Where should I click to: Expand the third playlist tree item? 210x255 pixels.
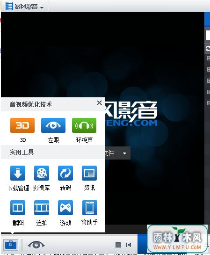tap(209, 80)
